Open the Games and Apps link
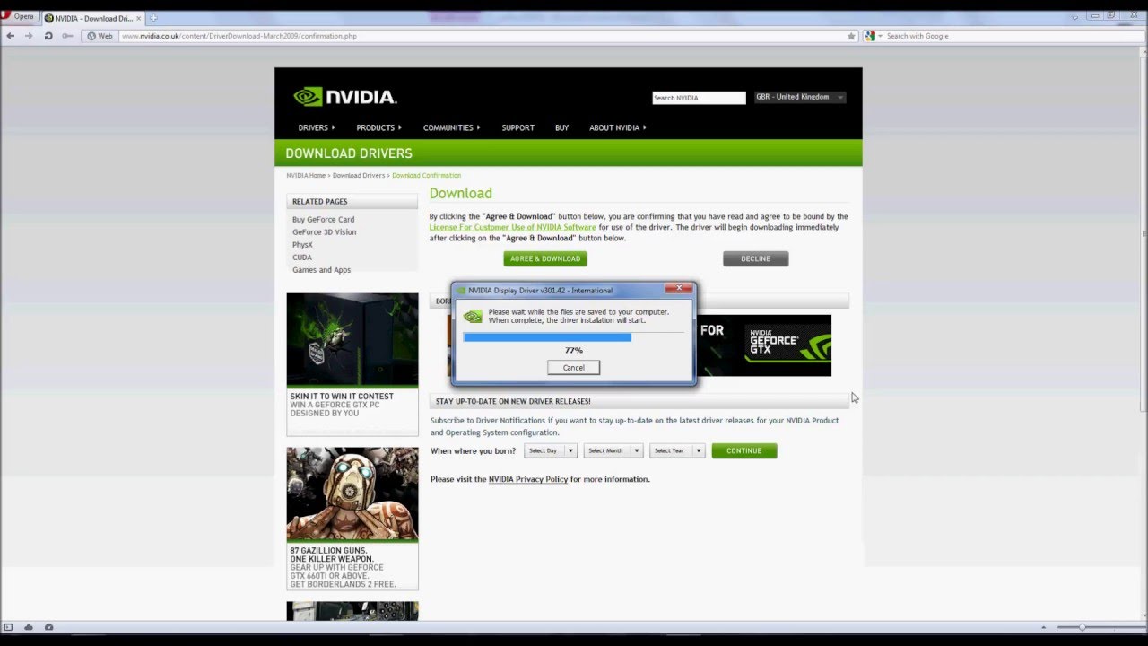1148x646 pixels. pyautogui.click(x=321, y=269)
